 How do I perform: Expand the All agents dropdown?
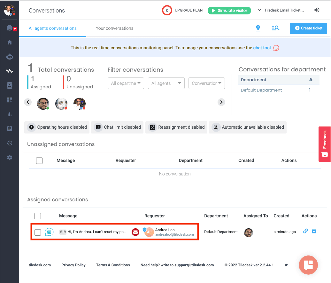pos(166,83)
